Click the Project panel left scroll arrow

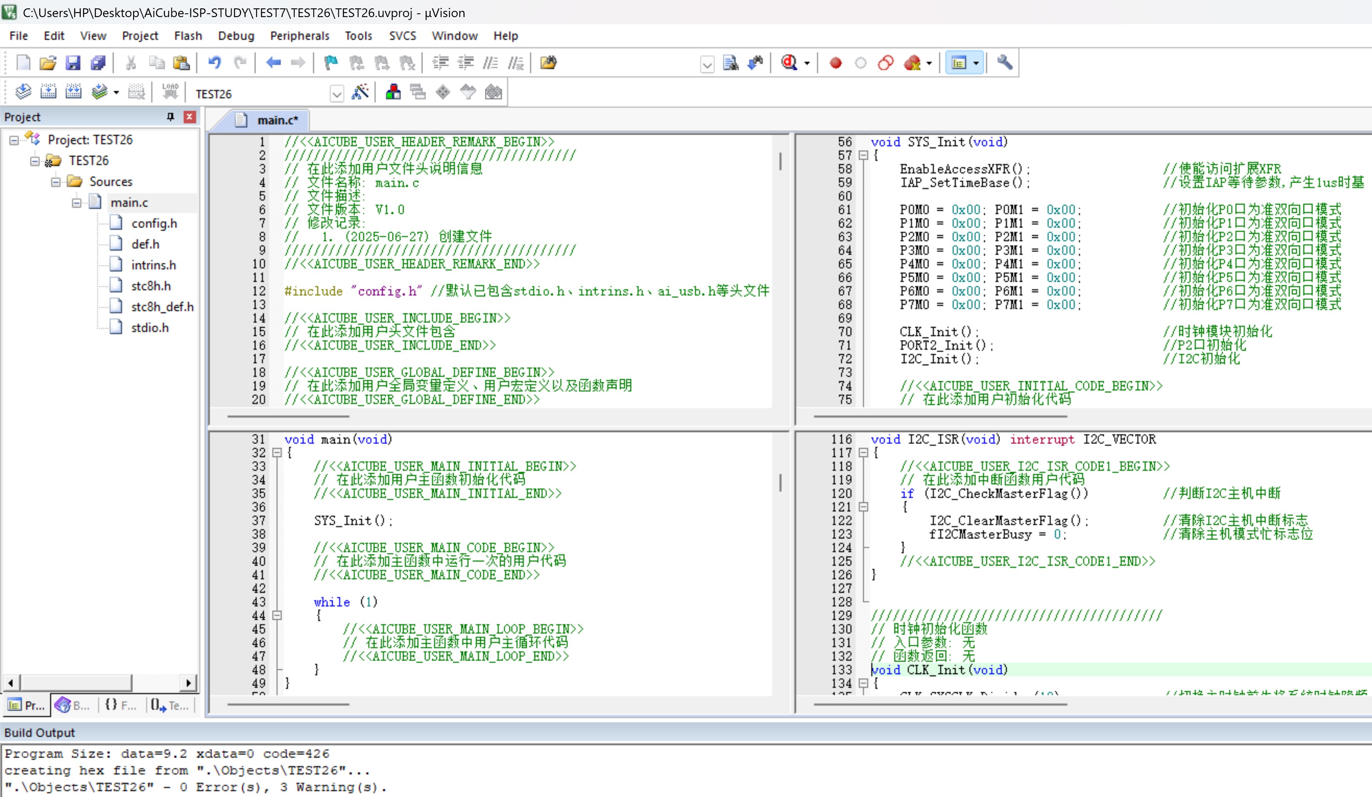pos(11,683)
